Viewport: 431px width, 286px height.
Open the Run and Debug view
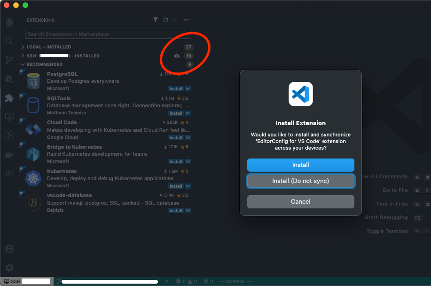[9, 79]
